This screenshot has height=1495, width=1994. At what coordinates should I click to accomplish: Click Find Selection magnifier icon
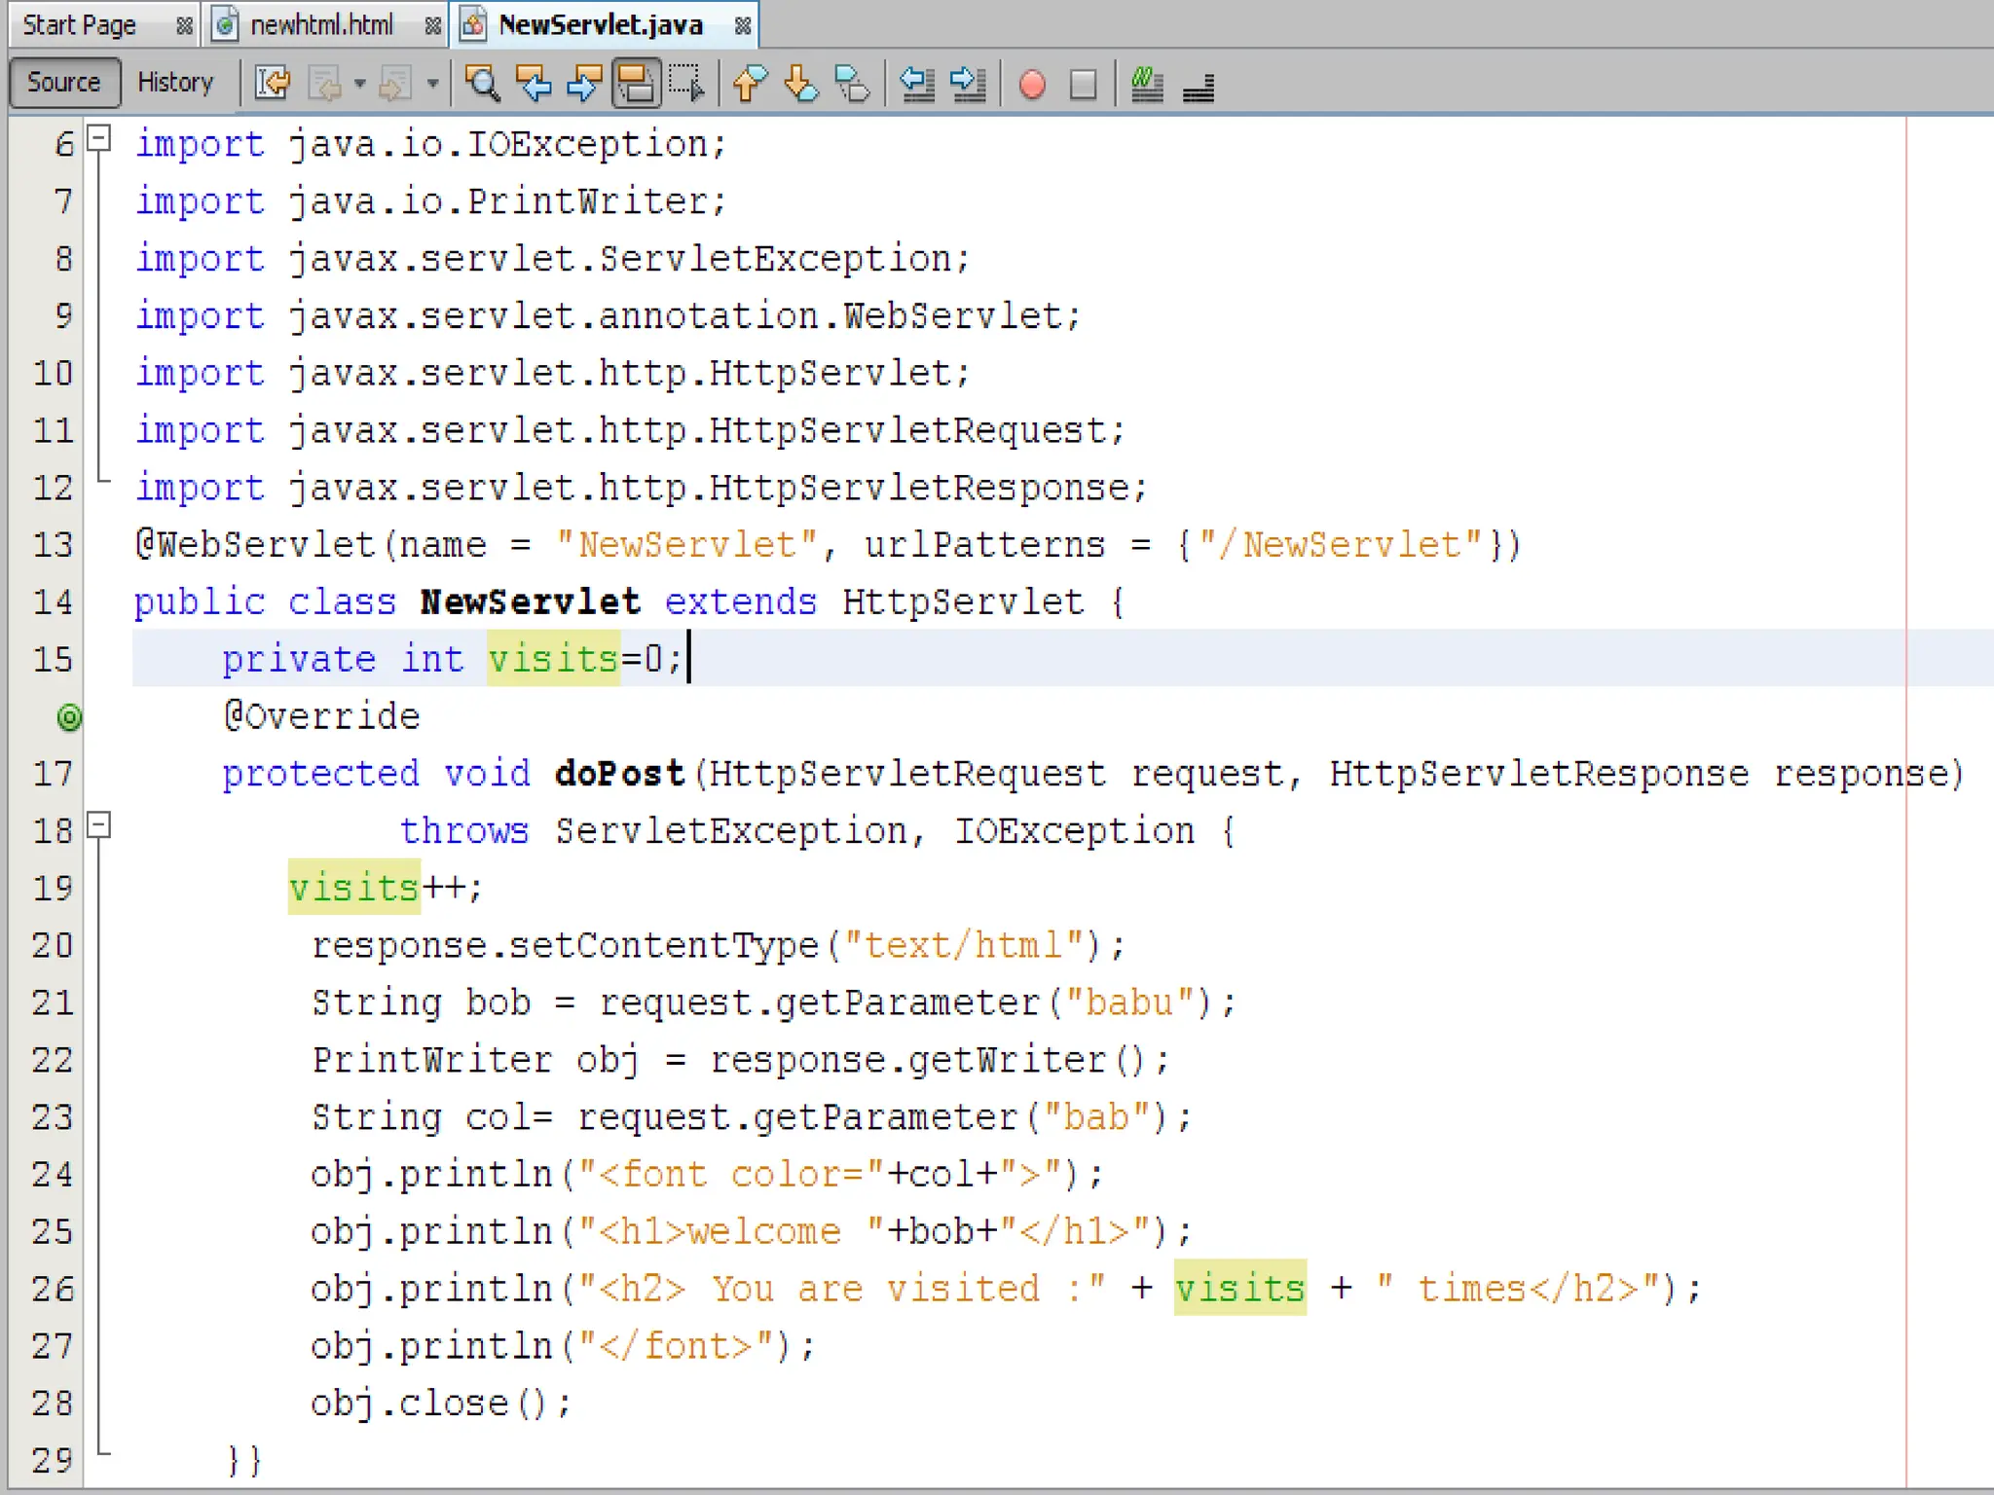[x=483, y=84]
